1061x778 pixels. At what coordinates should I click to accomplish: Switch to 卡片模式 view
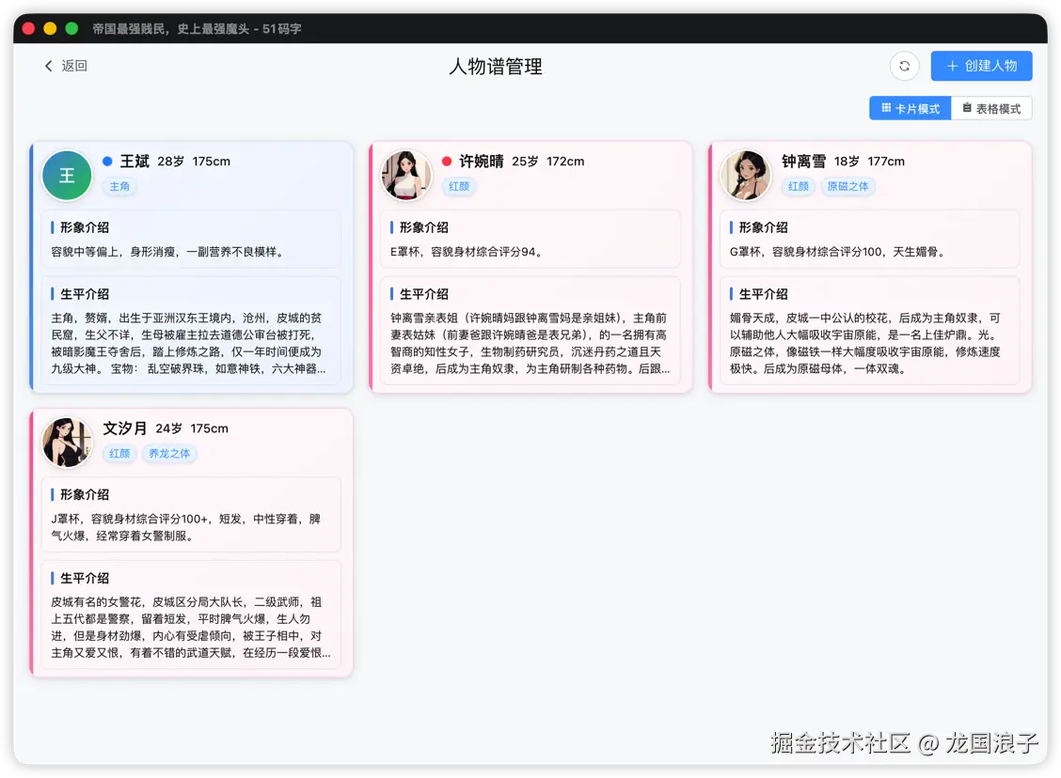tap(910, 108)
